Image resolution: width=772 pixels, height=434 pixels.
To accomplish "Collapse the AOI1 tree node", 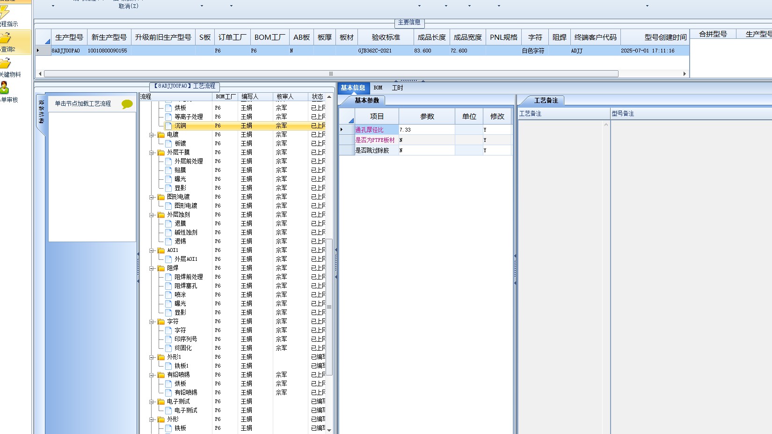I will tap(152, 250).
